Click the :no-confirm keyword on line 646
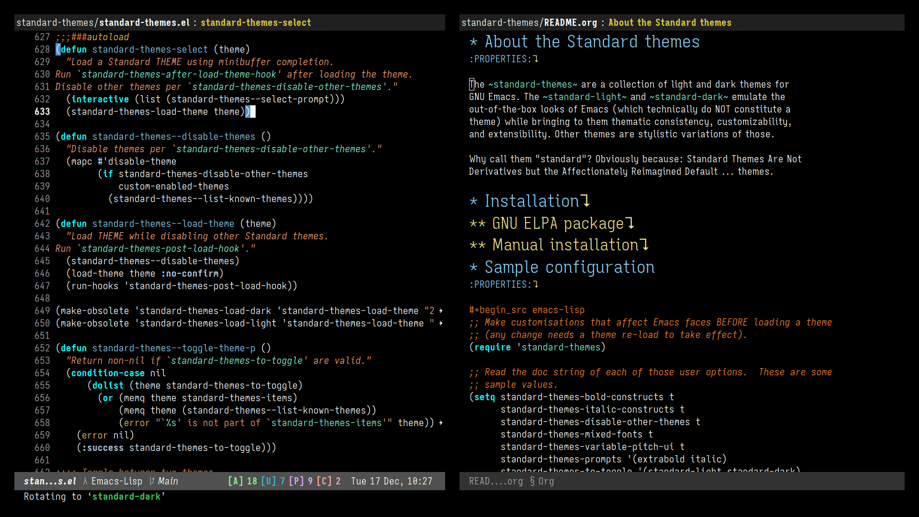Viewport: 919px width, 517px height. [x=190, y=273]
